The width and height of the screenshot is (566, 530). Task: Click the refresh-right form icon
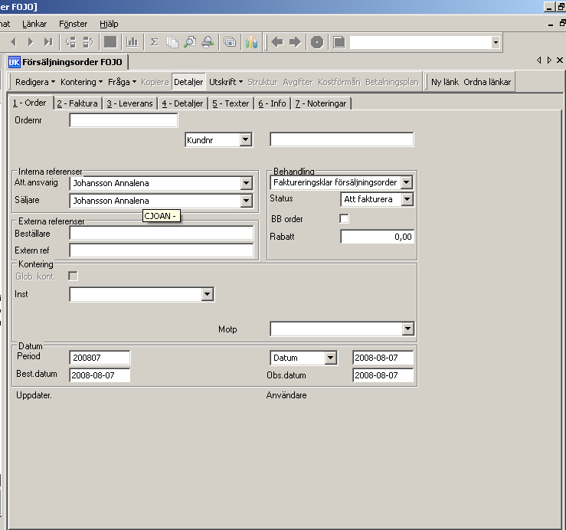point(88,42)
